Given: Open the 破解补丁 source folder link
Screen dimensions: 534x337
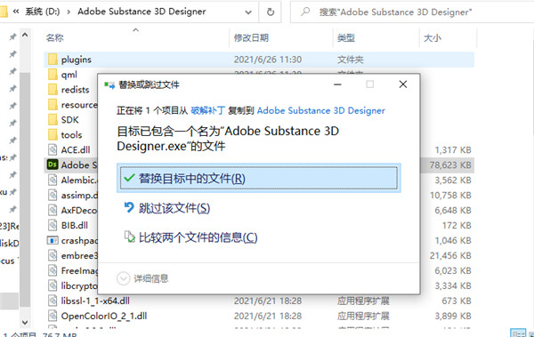Looking at the screenshot, I should click(207, 110).
